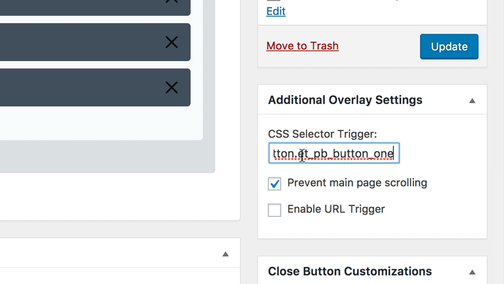Click the Additional Overlay Settings heading
The height and width of the screenshot is (284, 504).
pyautogui.click(x=345, y=100)
